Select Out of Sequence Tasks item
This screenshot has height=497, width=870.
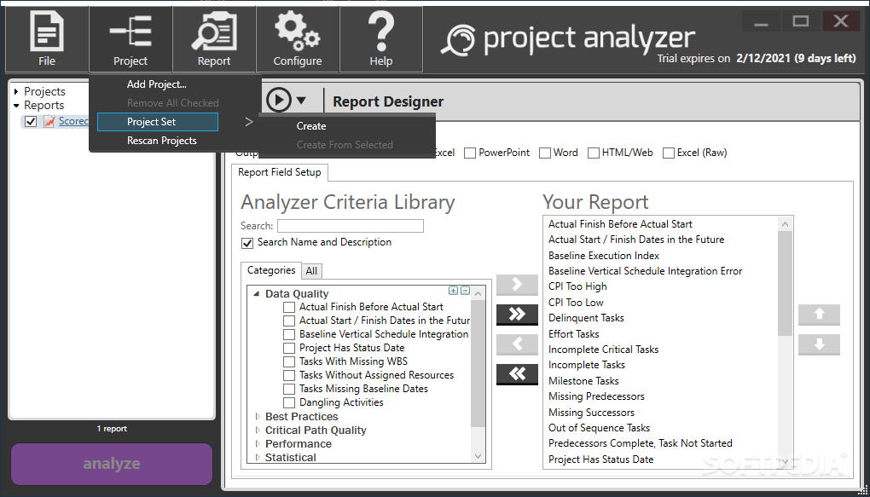(600, 428)
